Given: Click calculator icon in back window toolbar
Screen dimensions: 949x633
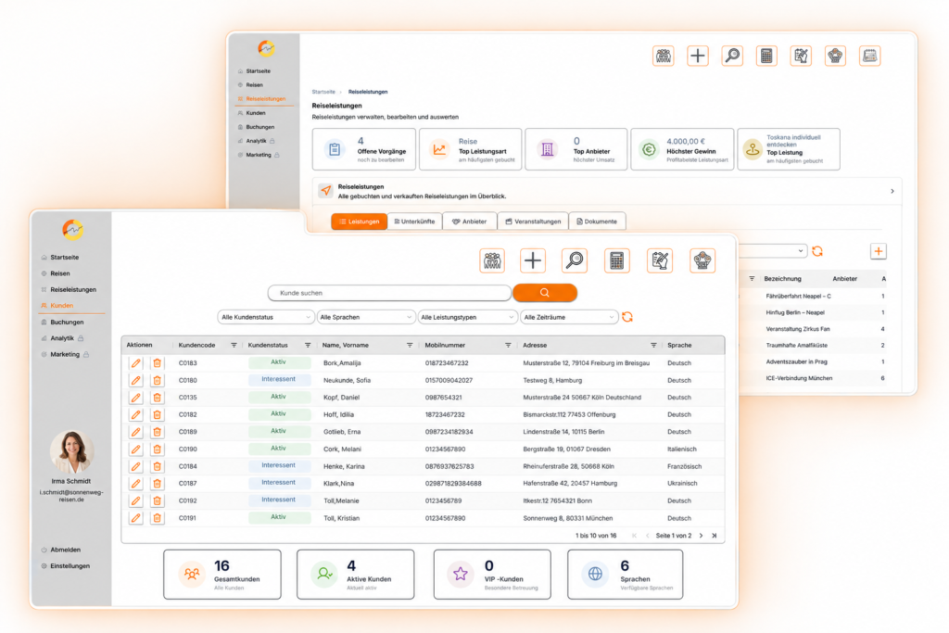Looking at the screenshot, I should tap(766, 57).
